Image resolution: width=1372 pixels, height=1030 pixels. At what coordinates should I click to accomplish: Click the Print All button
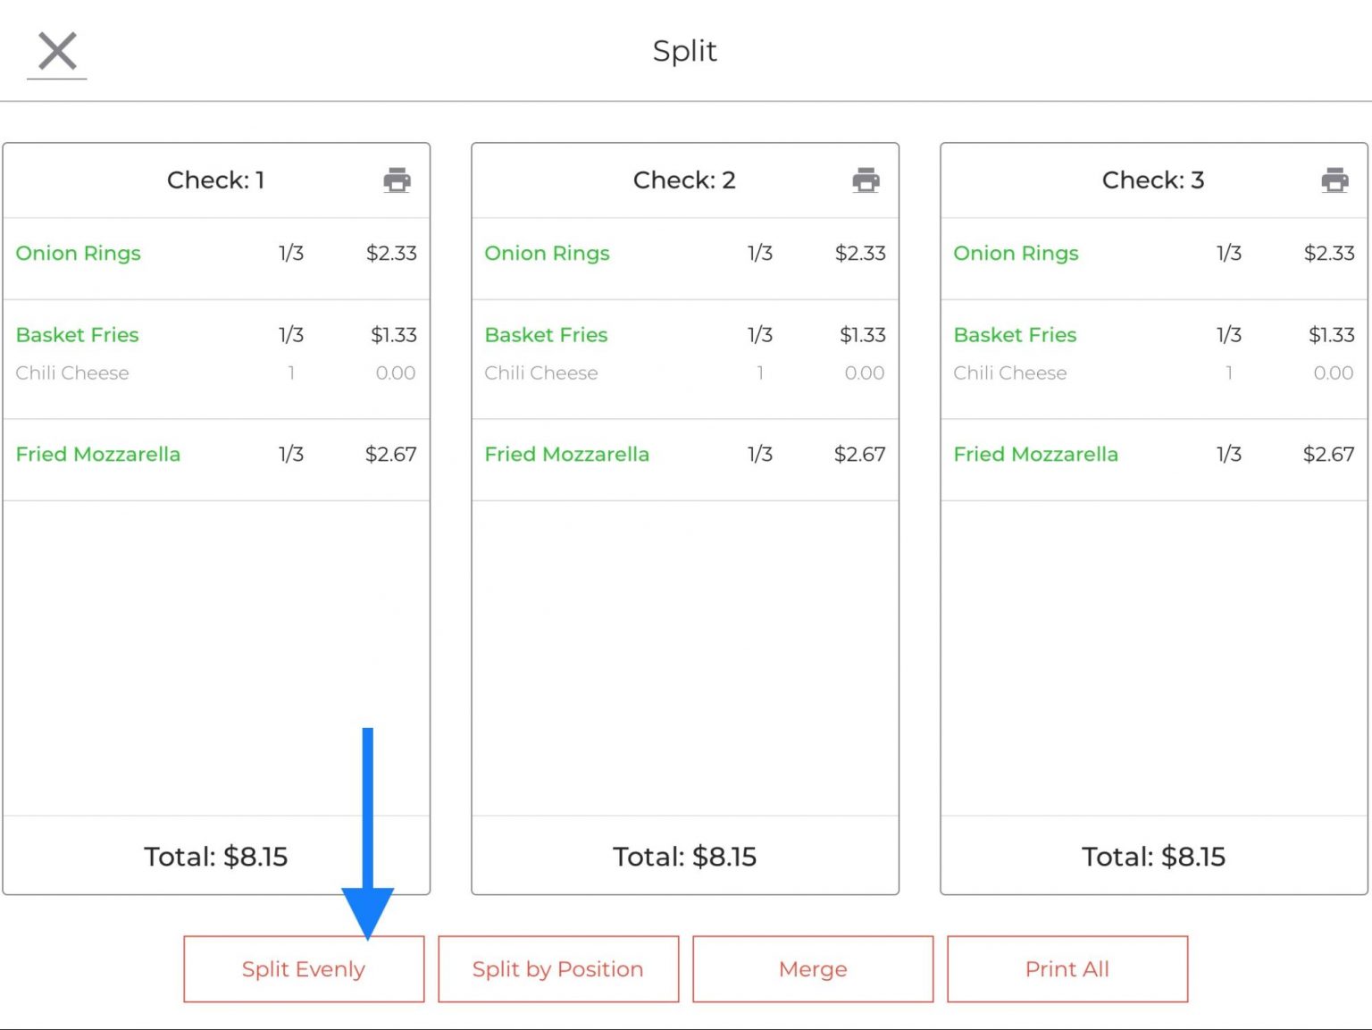(x=1067, y=968)
